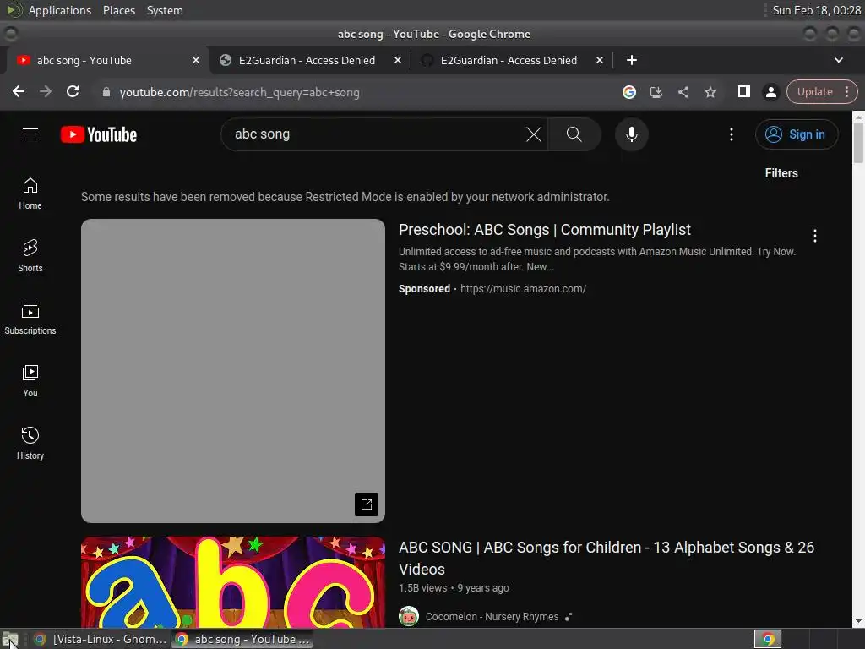Click the page vertical scrollbar thumb
The image size is (865, 649).
(858, 143)
